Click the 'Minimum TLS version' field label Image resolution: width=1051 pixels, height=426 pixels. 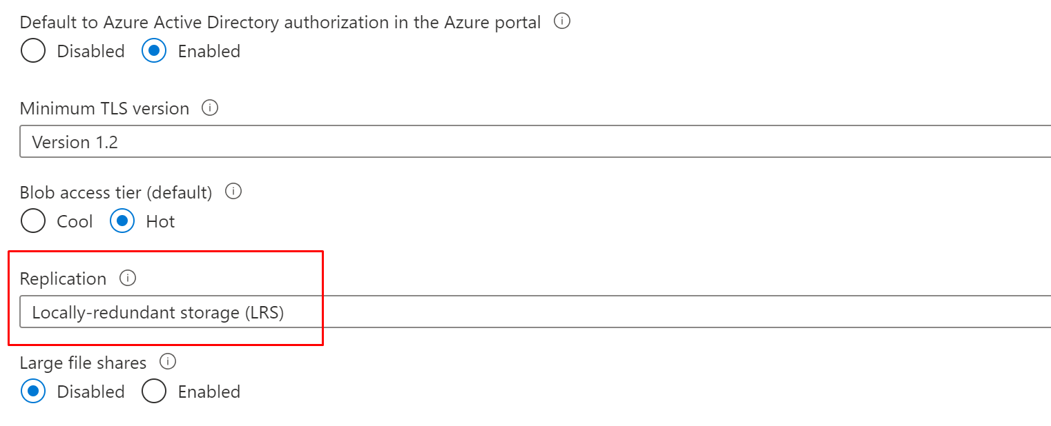(104, 109)
